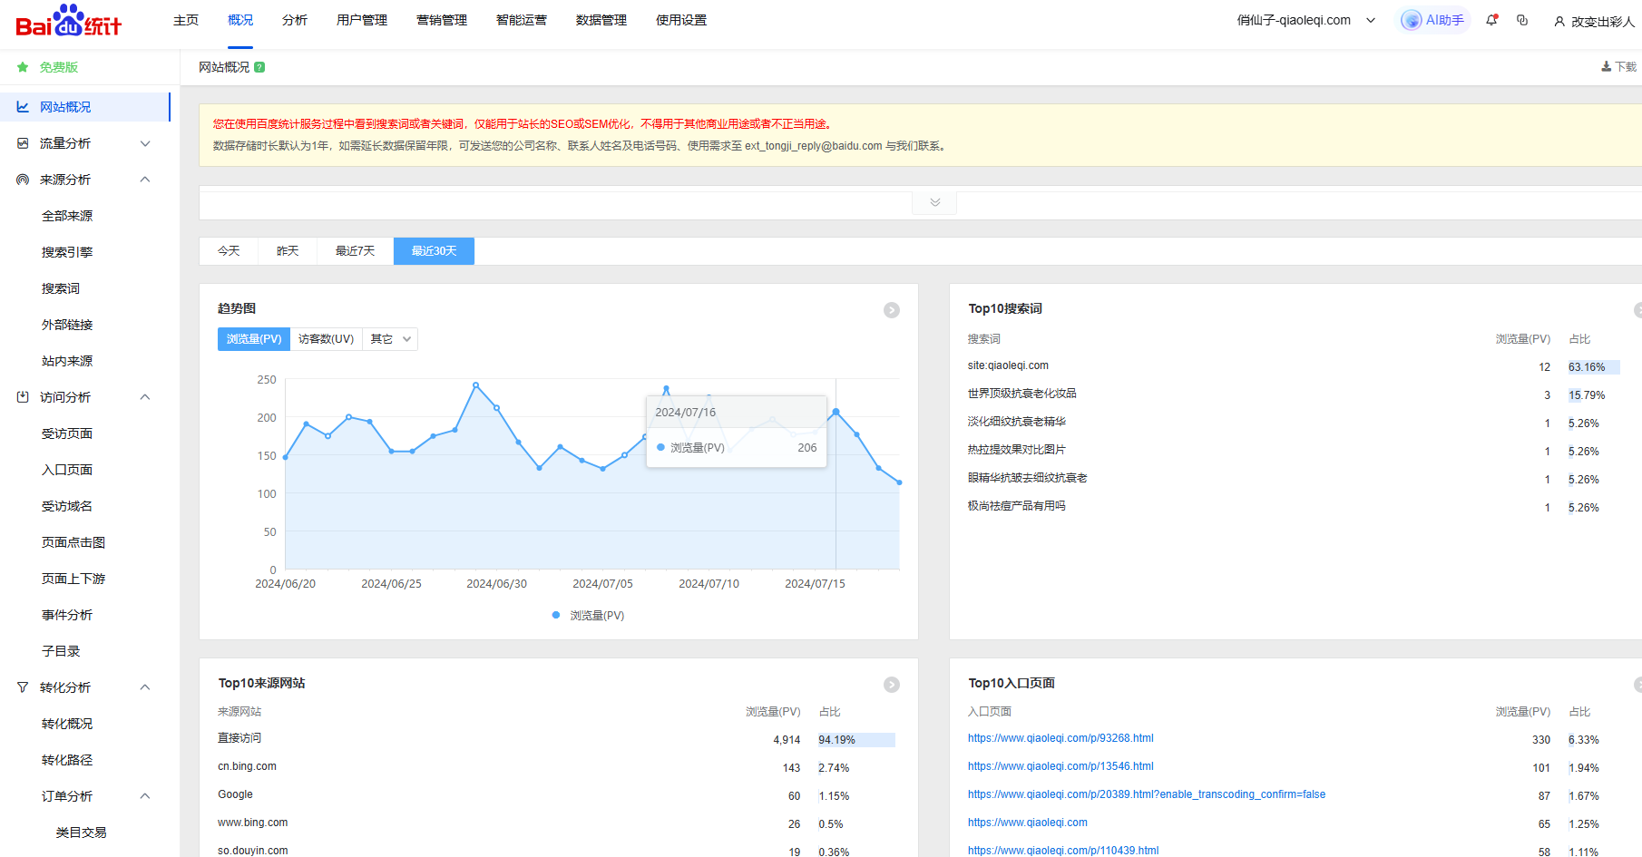
Task: Download the report via 下载
Action: (1618, 67)
